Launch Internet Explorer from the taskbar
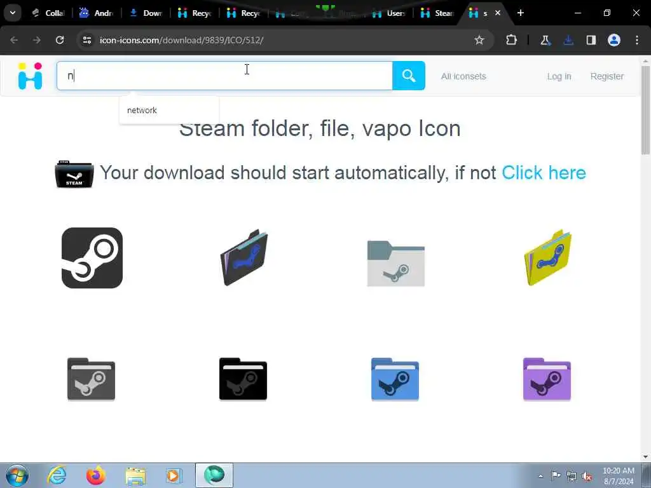This screenshot has width=651, height=488. [x=57, y=475]
